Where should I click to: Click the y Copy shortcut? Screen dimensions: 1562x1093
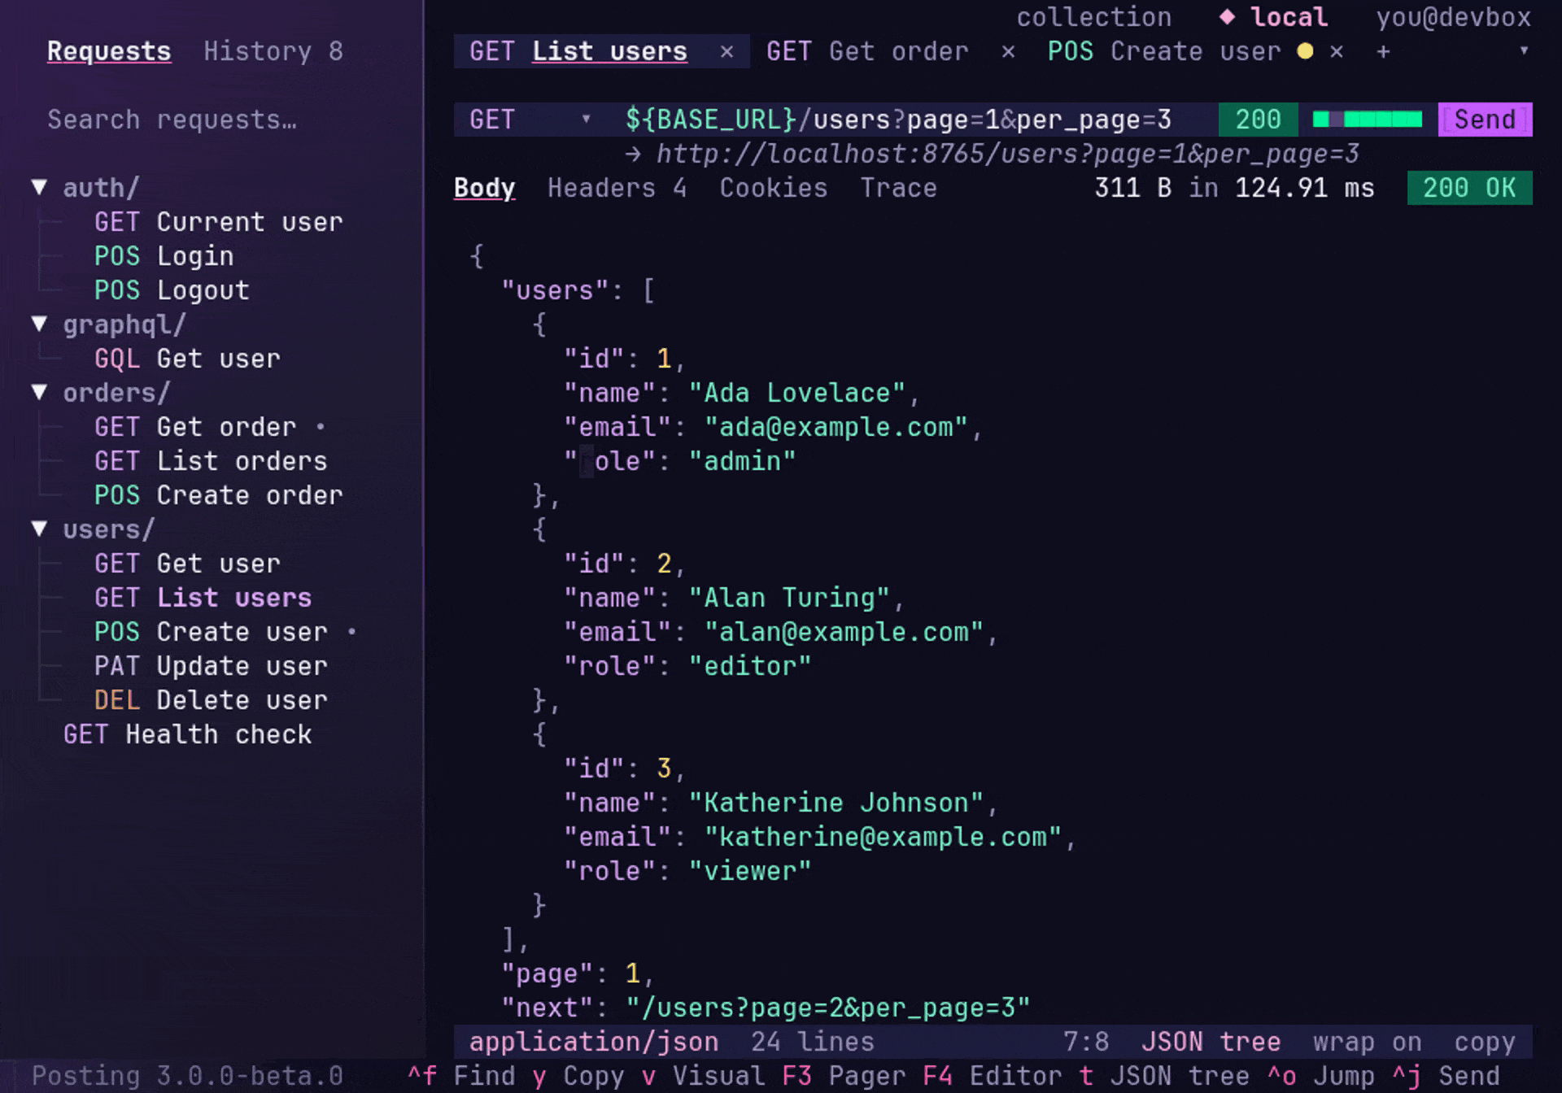pos(578,1076)
